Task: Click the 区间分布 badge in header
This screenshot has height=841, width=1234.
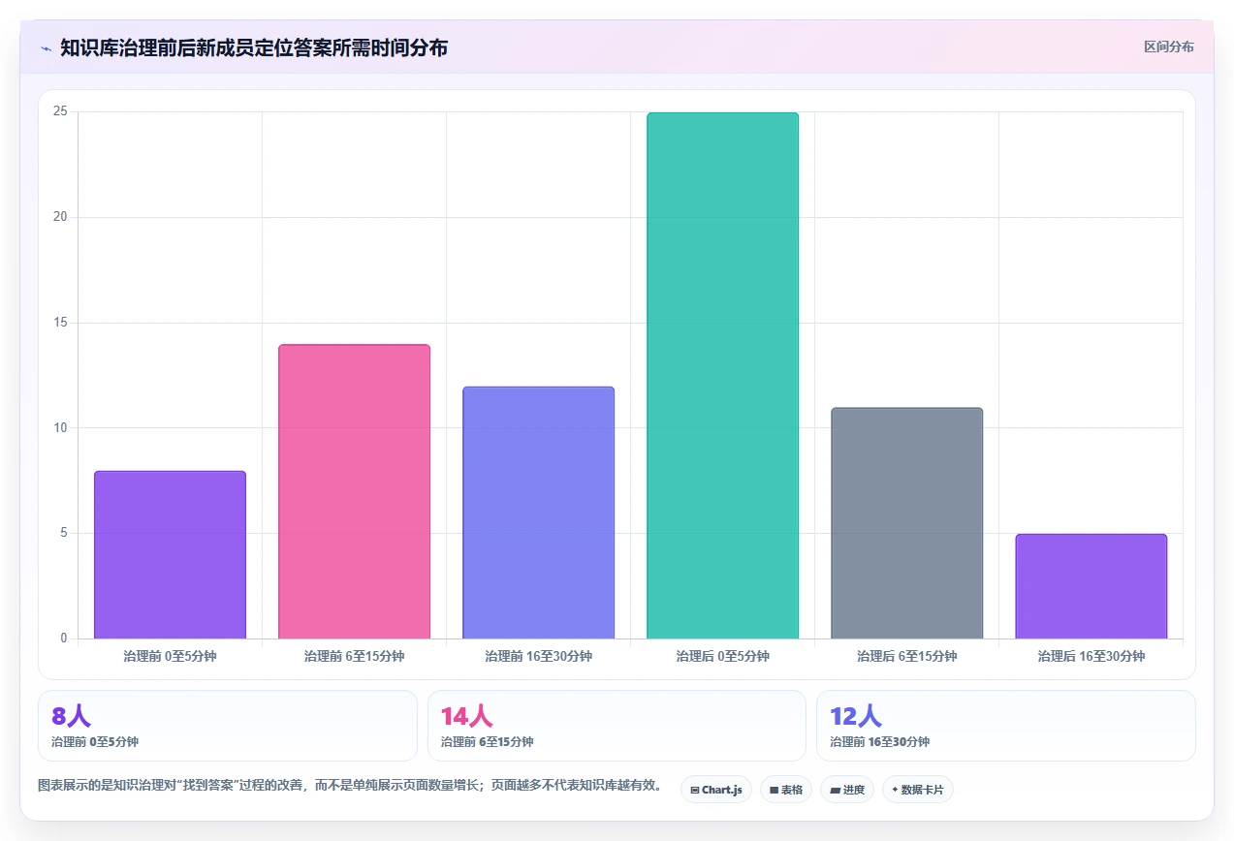Action: [1168, 47]
